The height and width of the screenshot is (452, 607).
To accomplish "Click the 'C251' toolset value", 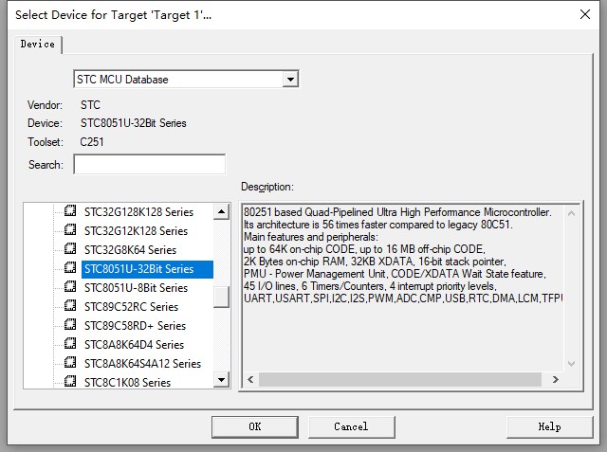I will 92,142.
